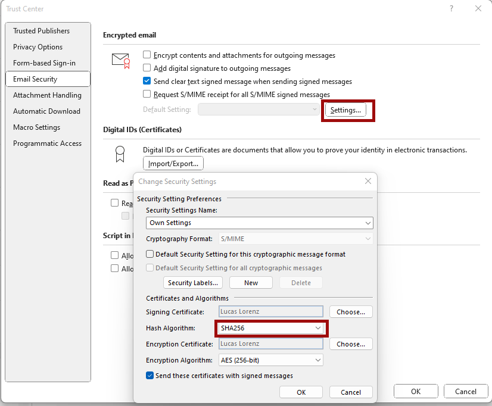Close the Change Security Settings dialog
This screenshot has width=492, height=406.
(x=368, y=181)
